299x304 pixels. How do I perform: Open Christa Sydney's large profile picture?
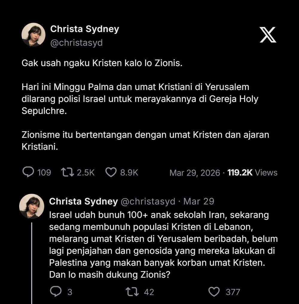click(33, 35)
